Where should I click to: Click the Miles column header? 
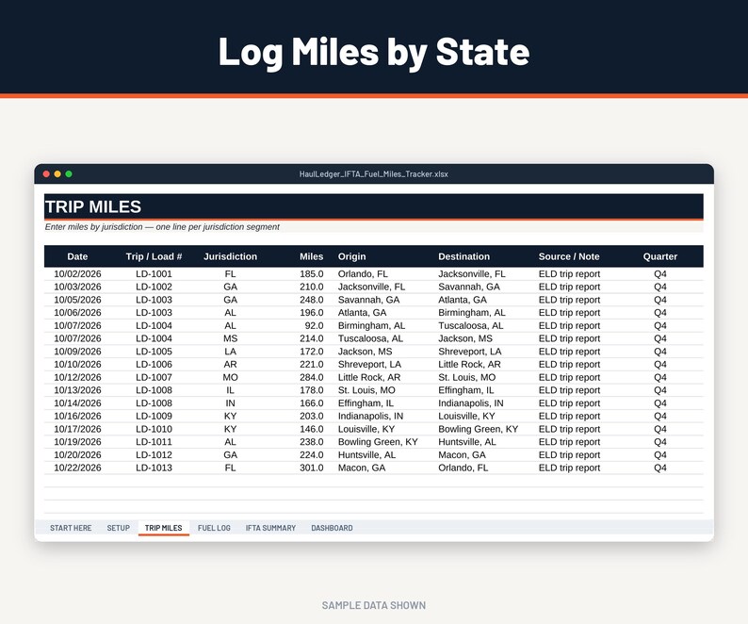click(x=312, y=256)
